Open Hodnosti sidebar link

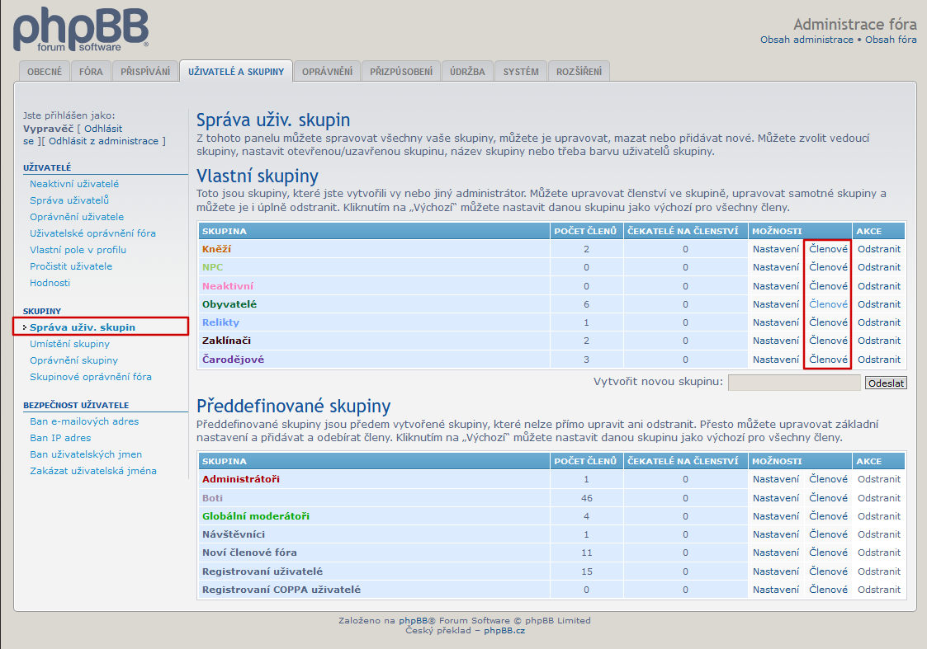[x=50, y=283]
